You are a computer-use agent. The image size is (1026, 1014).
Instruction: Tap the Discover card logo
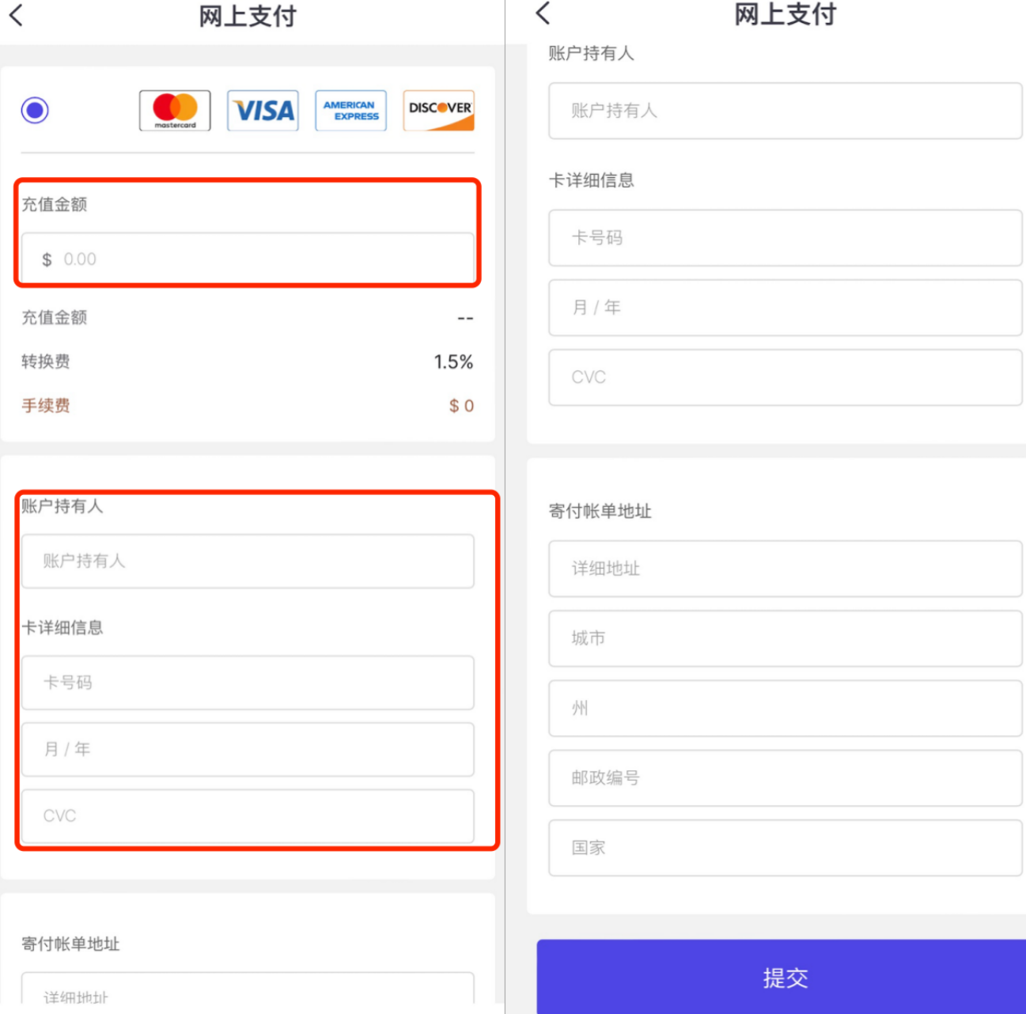(439, 110)
